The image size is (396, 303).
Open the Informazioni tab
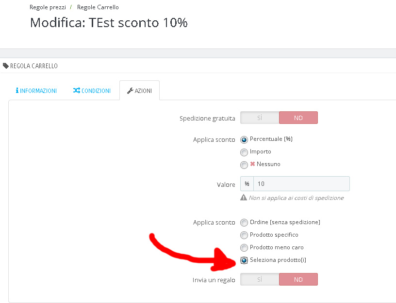click(x=36, y=91)
